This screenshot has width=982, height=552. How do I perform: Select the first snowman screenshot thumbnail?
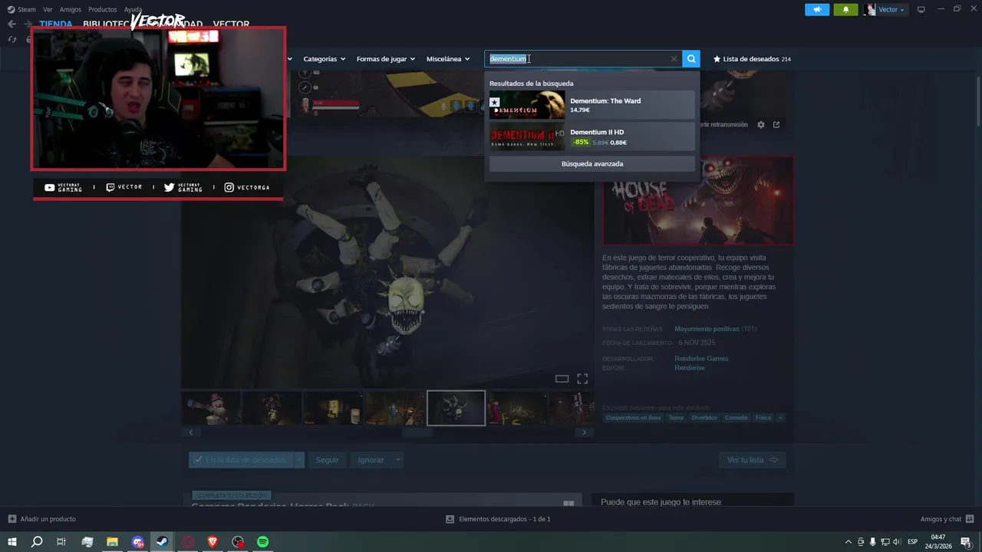pos(211,409)
